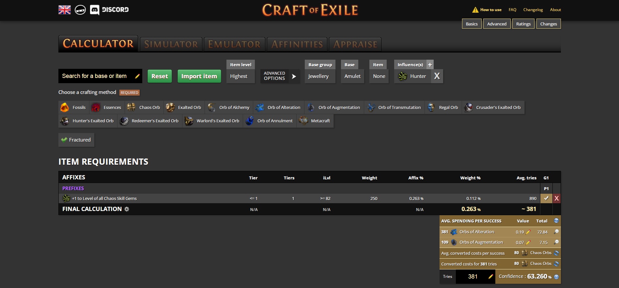Show the Advanced guide

point(497,24)
